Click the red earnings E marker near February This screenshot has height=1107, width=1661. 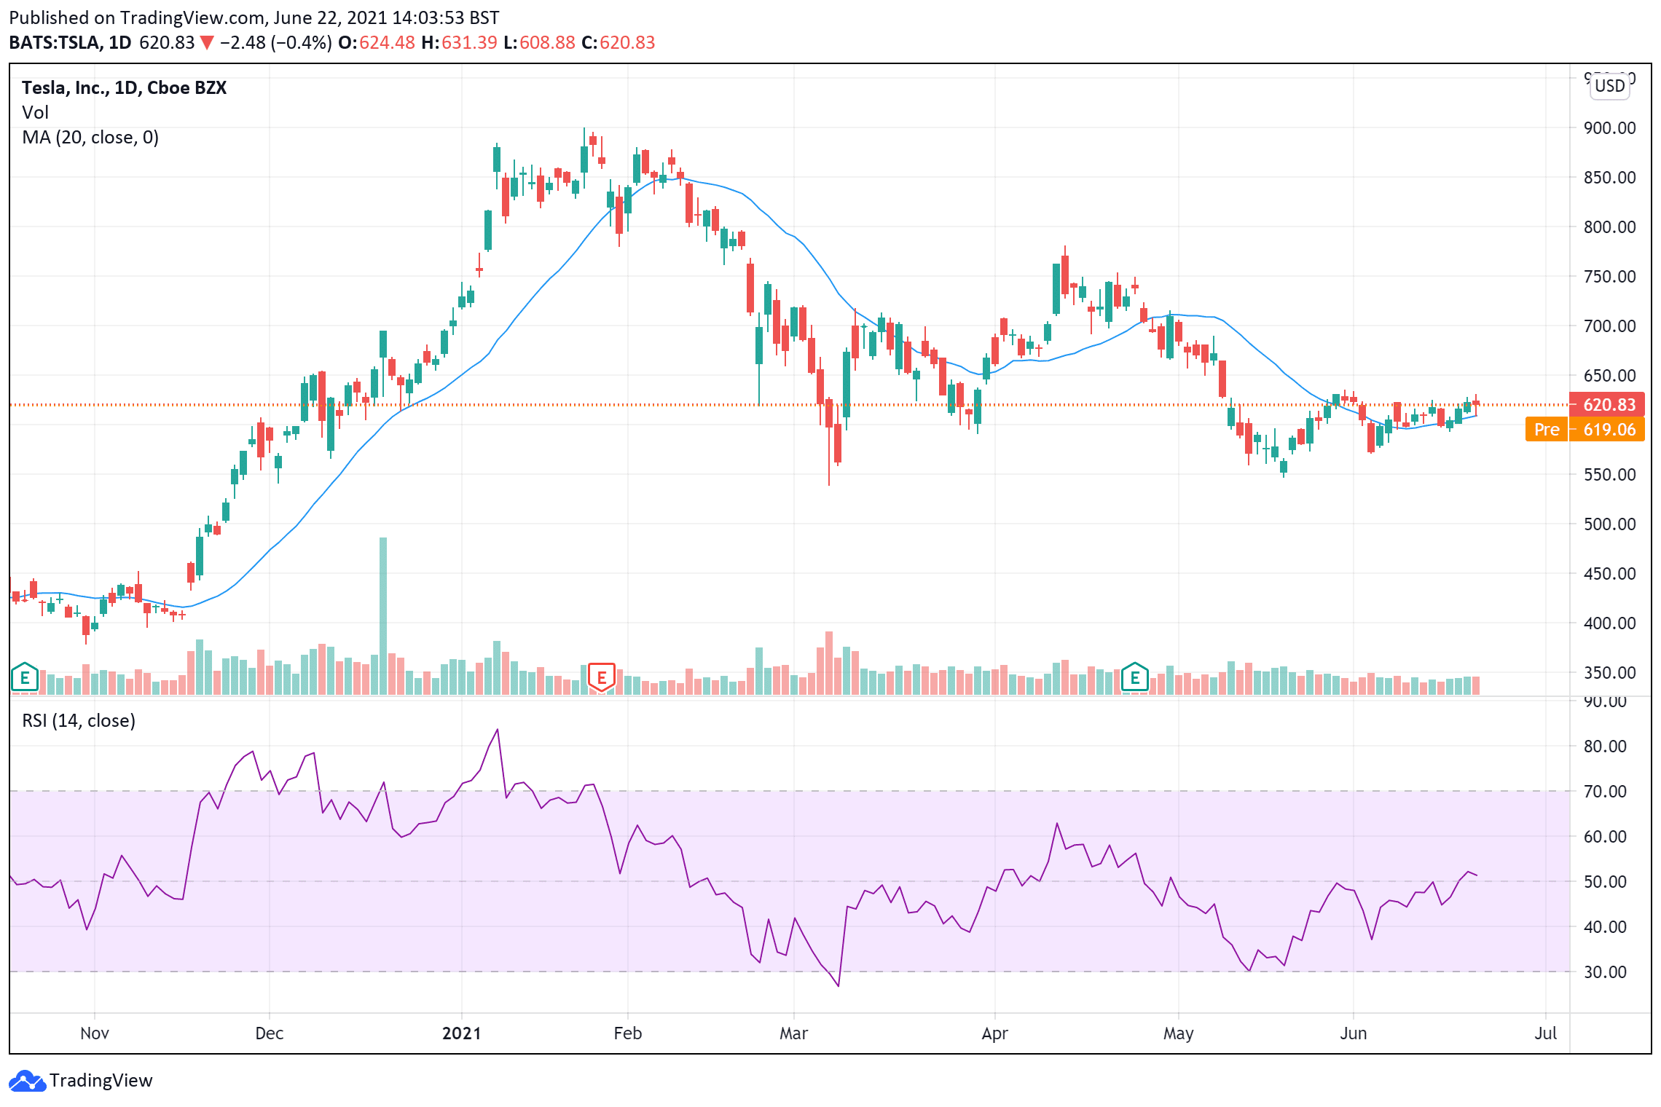pyautogui.click(x=602, y=677)
